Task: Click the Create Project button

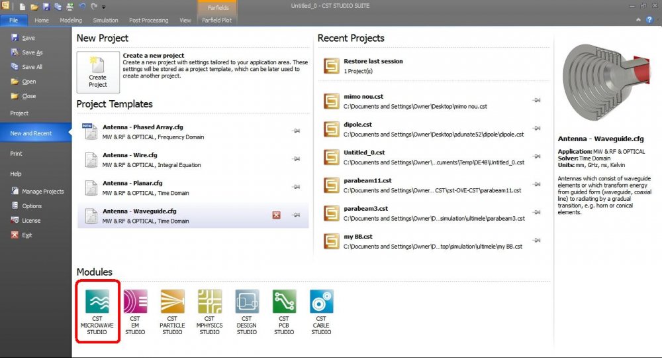Action: click(98, 72)
